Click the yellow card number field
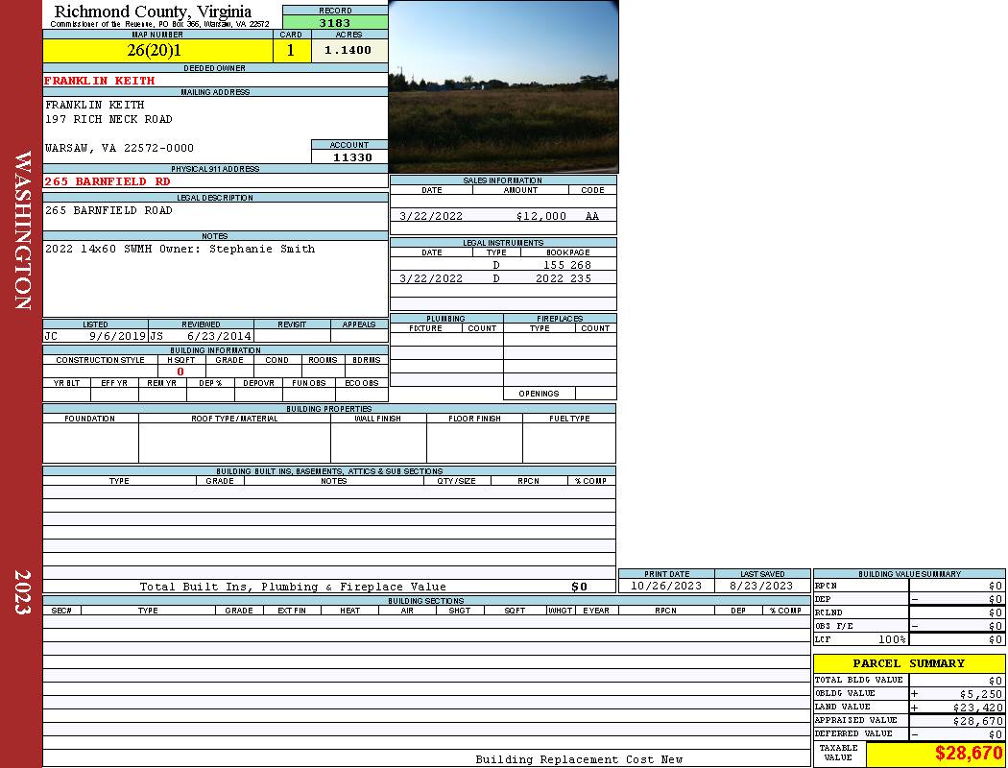 (x=291, y=51)
